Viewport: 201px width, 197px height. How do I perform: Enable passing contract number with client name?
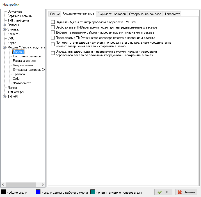coord(53,37)
